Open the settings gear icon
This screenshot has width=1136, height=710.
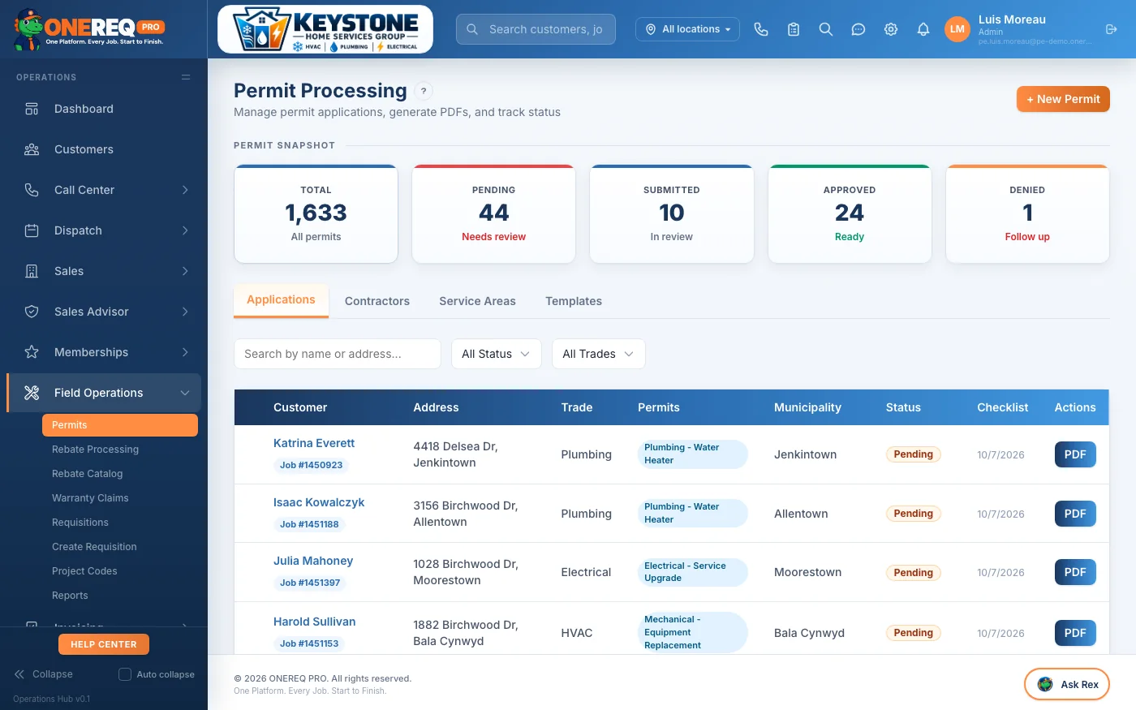click(x=891, y=29)
